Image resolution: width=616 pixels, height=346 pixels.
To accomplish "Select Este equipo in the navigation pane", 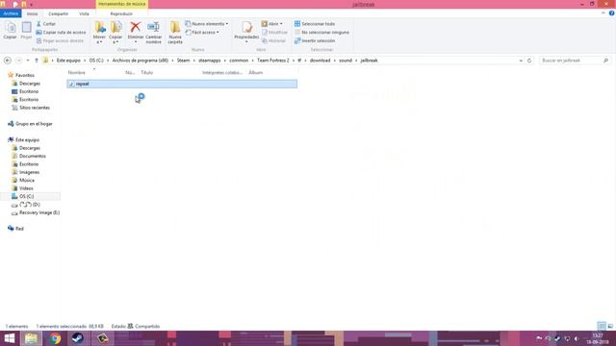I will (27, 139).
